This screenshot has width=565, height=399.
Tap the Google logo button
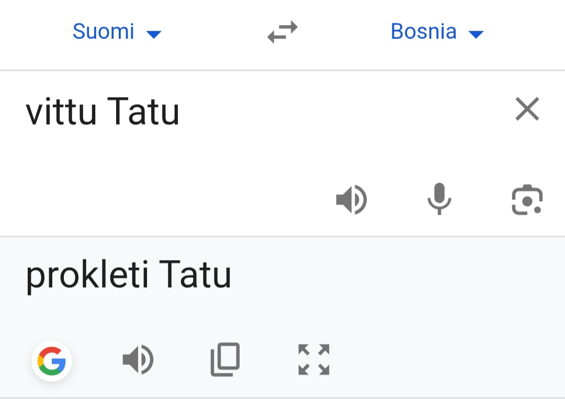[52, 360]
